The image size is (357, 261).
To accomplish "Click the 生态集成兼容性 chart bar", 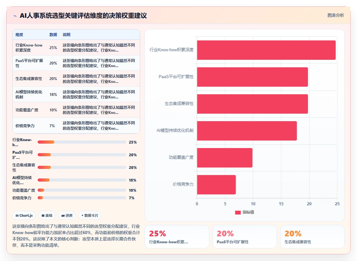I will click(x=252, y=104).
